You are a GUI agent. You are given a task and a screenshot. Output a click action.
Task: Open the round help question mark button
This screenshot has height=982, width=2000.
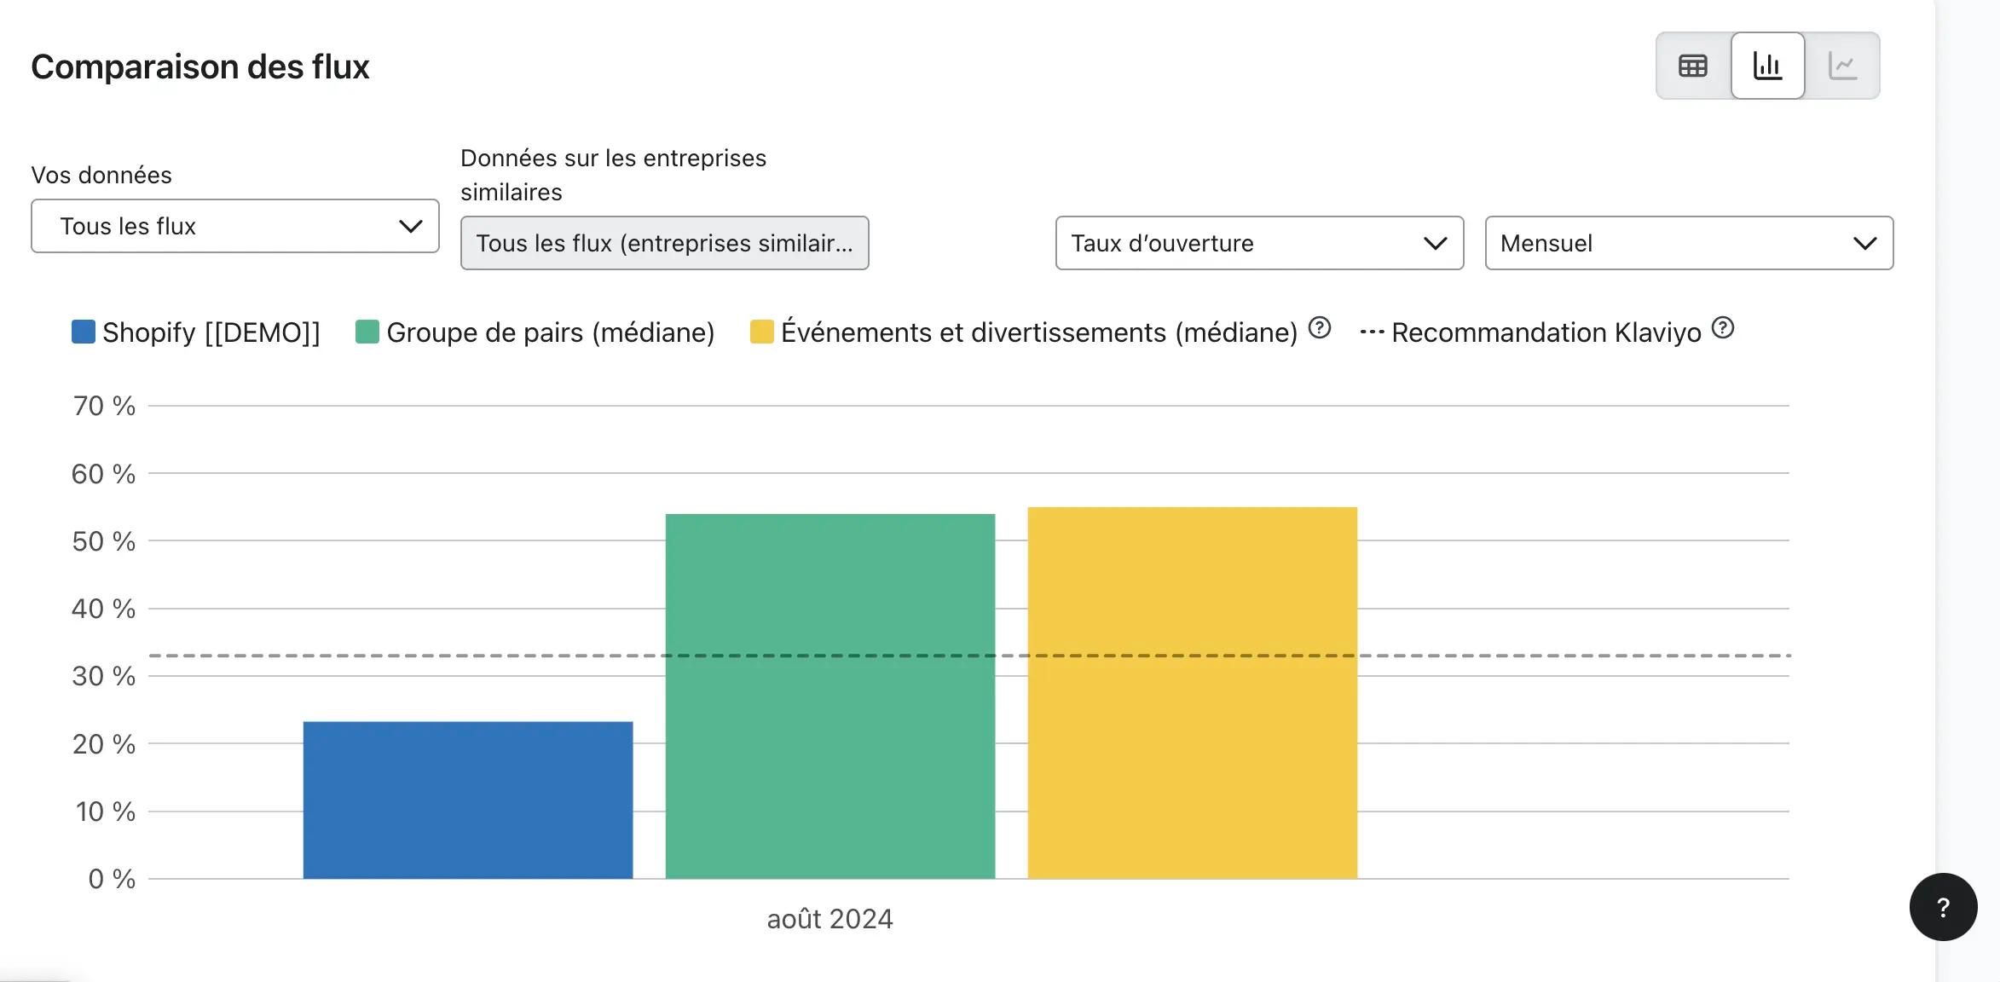1943,907
